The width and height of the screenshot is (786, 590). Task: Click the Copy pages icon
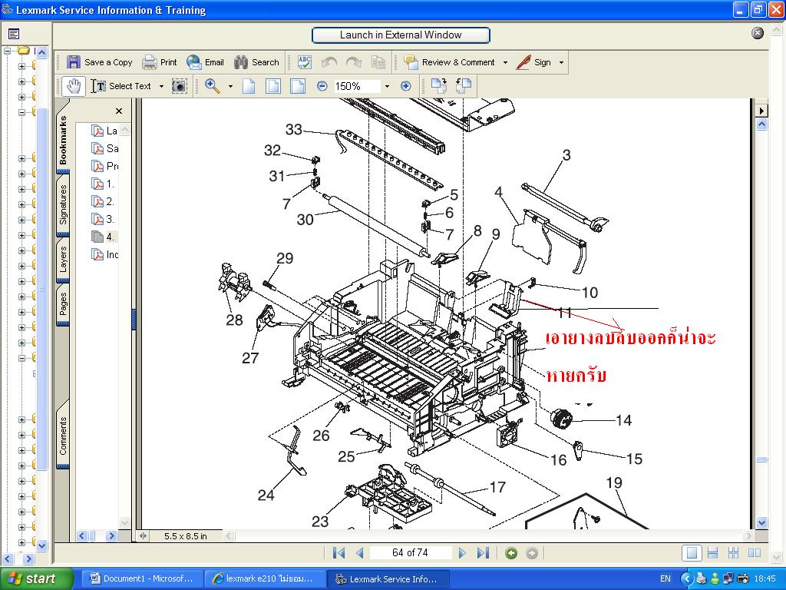tap(378, 62)
